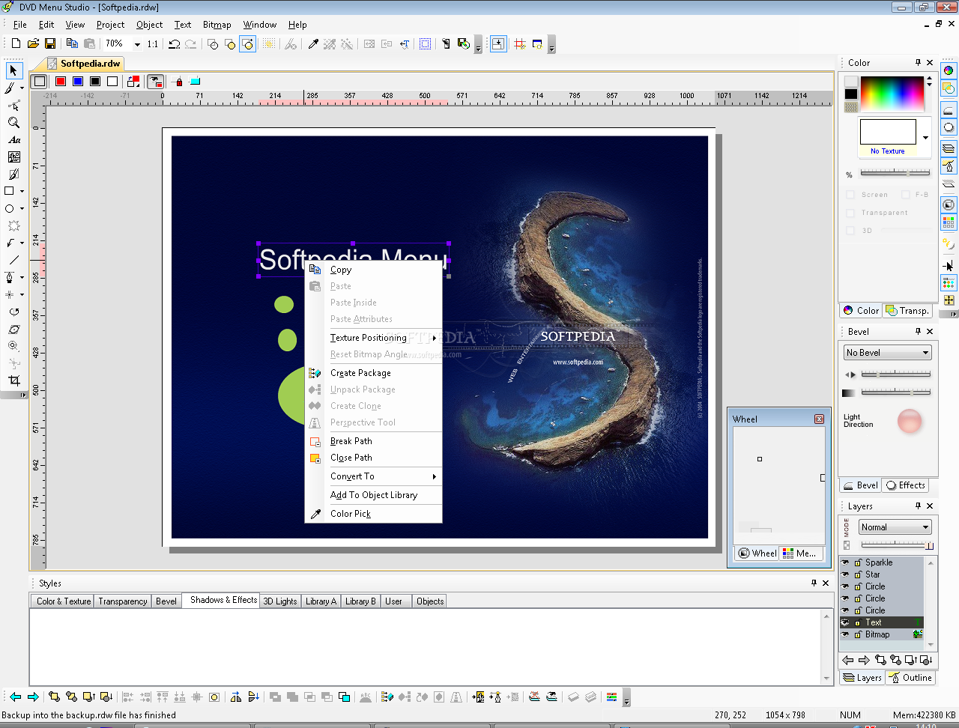Choose Break Path from context menu
The height and width of the screenshot is (728, 959).
click(x=374, y=441)
